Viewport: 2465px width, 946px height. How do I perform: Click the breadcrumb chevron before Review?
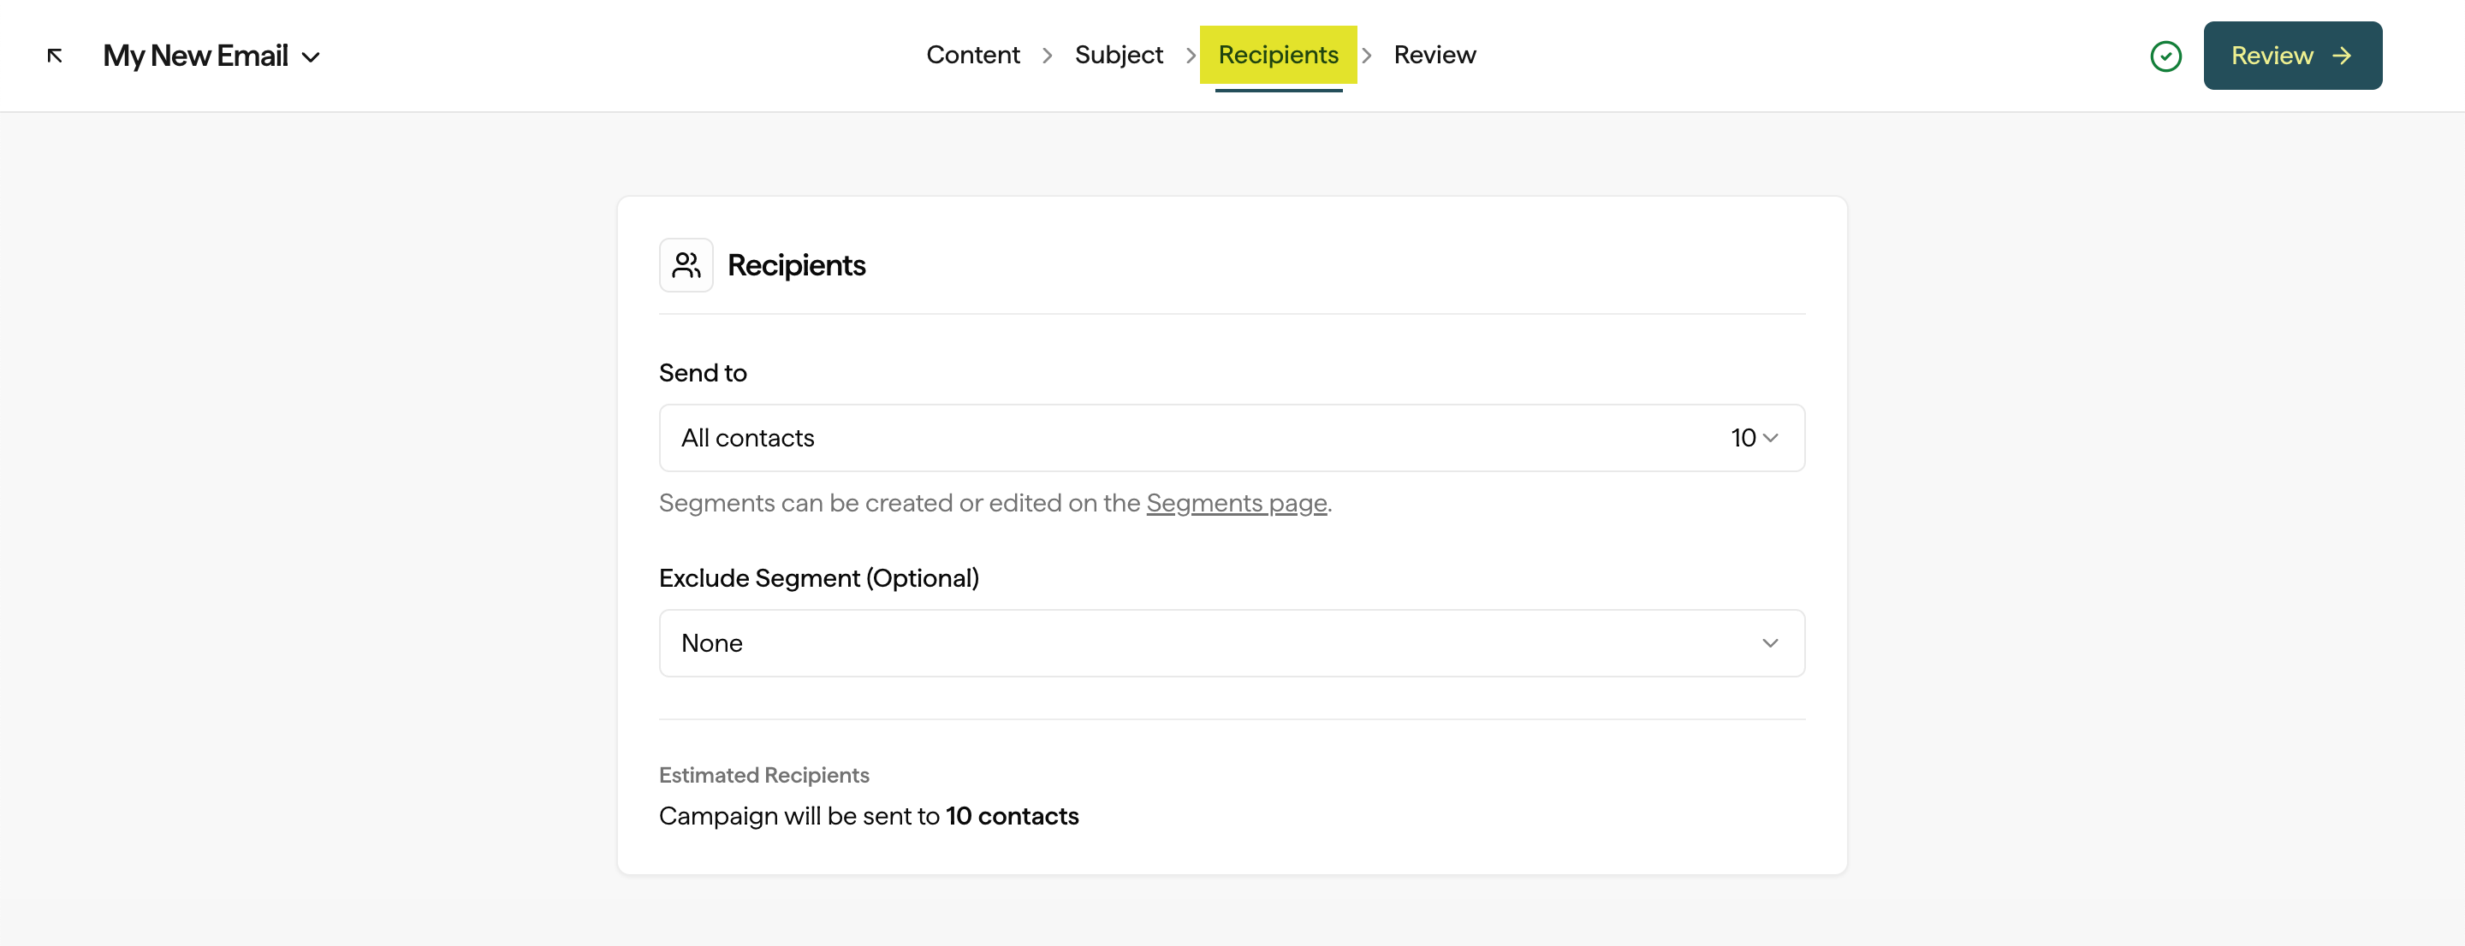point(1367,56)
